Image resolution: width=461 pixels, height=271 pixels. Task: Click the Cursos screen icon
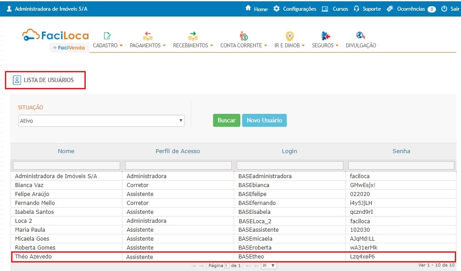point(325,9)
